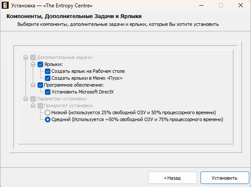This screenshot has width=251, height=187.
Task: Toggle 'Программное обеспечение:' group checkbox
Action: click(40, 85)
